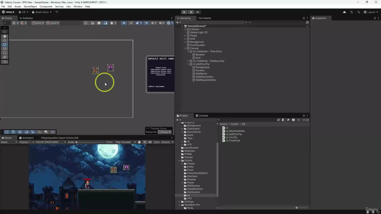
Task: Click Assets in the asset breadcrumb
Action: point(223,124)
